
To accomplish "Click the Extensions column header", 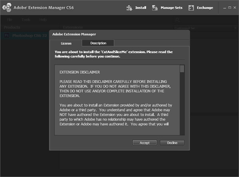I will [73, 28].
